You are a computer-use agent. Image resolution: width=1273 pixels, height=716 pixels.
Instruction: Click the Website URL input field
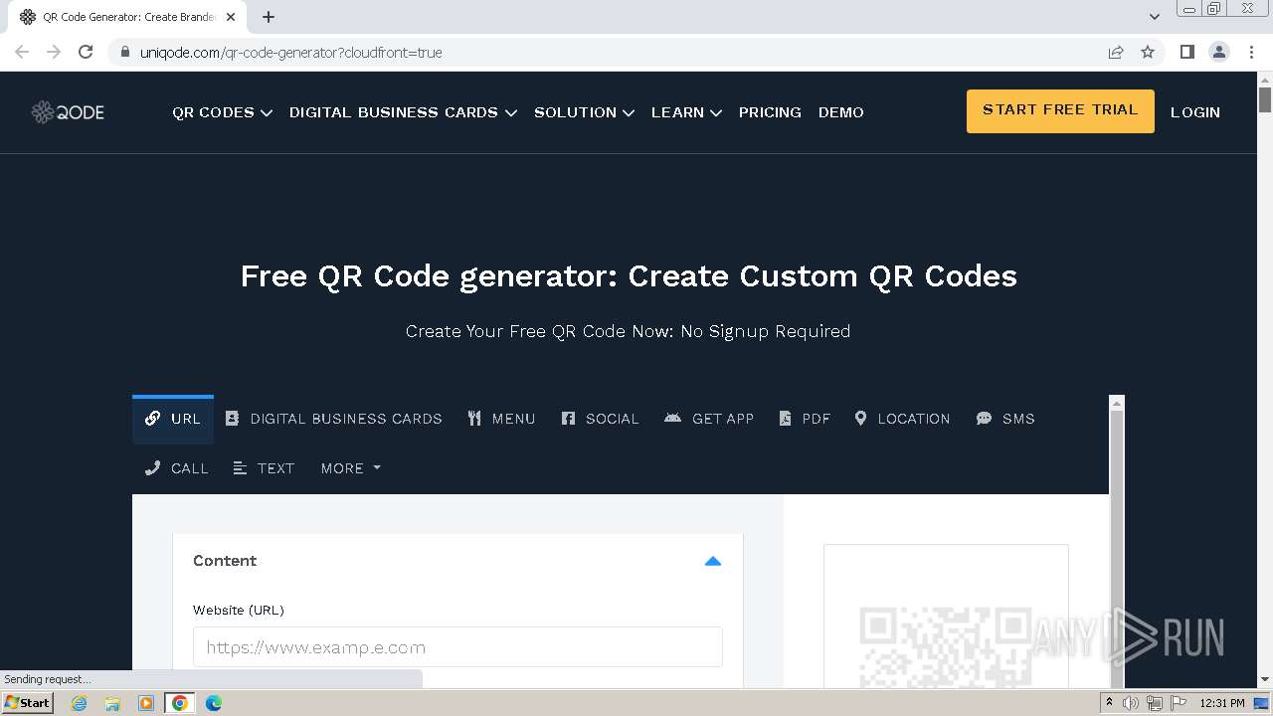coord(457,646)
